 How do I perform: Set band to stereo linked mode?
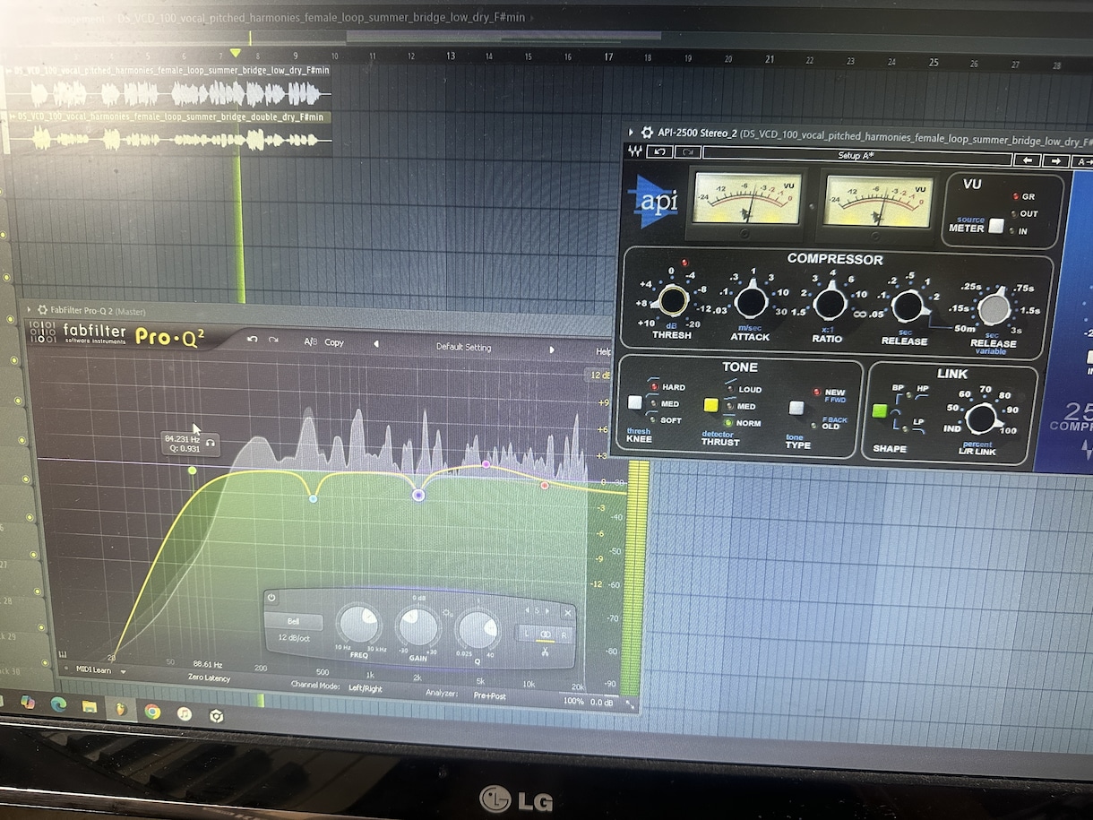pyautogui.click(x=545, y=634)
